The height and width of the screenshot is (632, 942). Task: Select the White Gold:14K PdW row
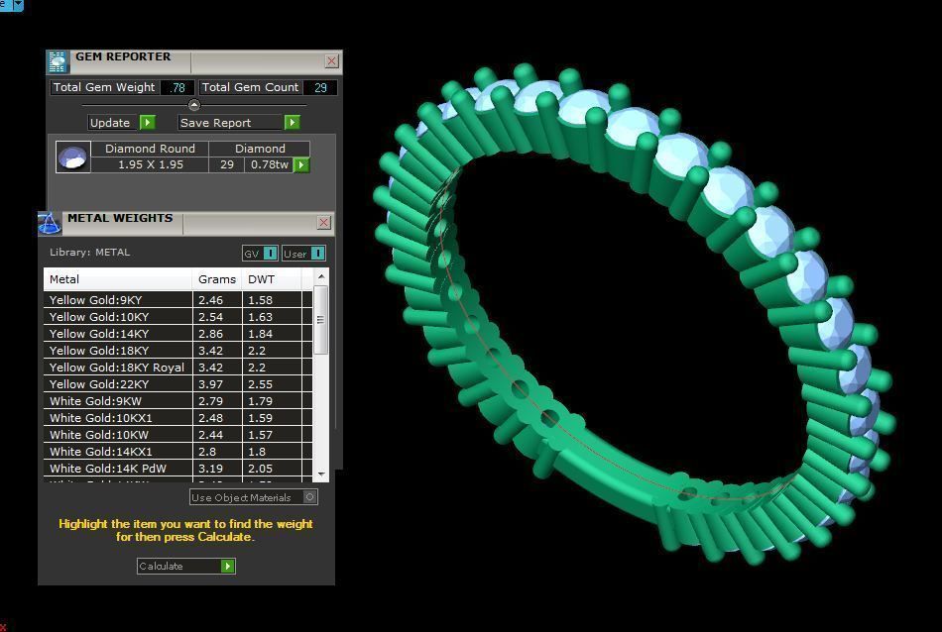177,468
